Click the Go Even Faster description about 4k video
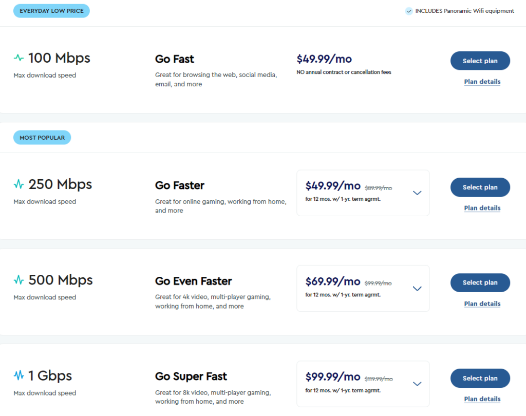526x416 pixels. (213, 301)
